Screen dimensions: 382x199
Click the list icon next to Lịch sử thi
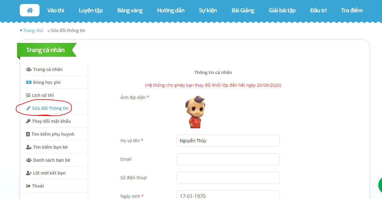pyautogui.click(x=28, y=95)
